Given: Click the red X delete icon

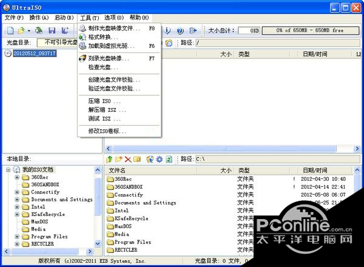Looking at the screenshot, I should (x=128, y=159).
